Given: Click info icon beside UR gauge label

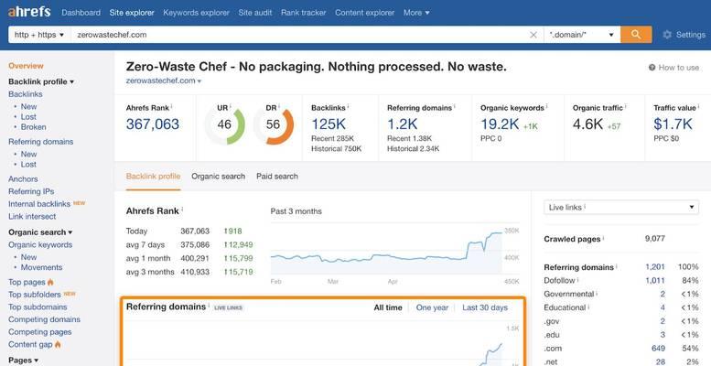Looking at the screenshot, I should pos(230,107).
